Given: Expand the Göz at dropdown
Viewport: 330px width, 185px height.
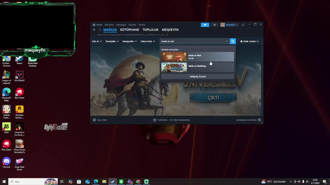Looking at the screenshot, I should [97, 41].
